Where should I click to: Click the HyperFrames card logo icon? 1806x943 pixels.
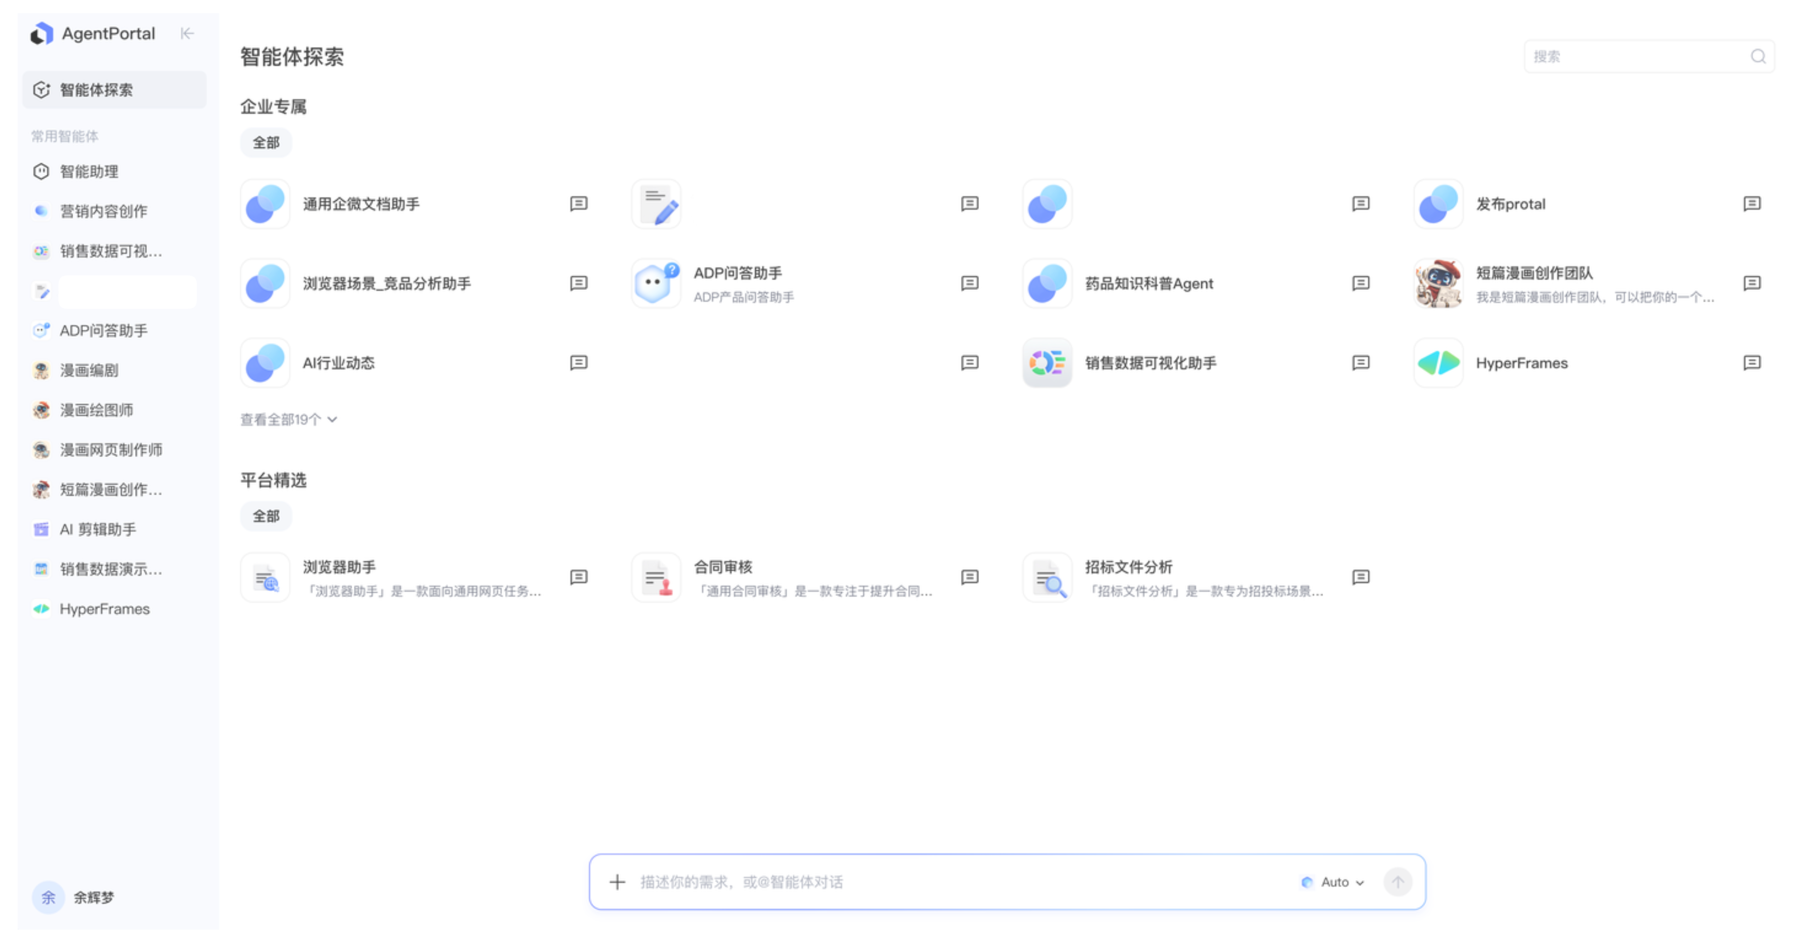[x=1438, y=363]
